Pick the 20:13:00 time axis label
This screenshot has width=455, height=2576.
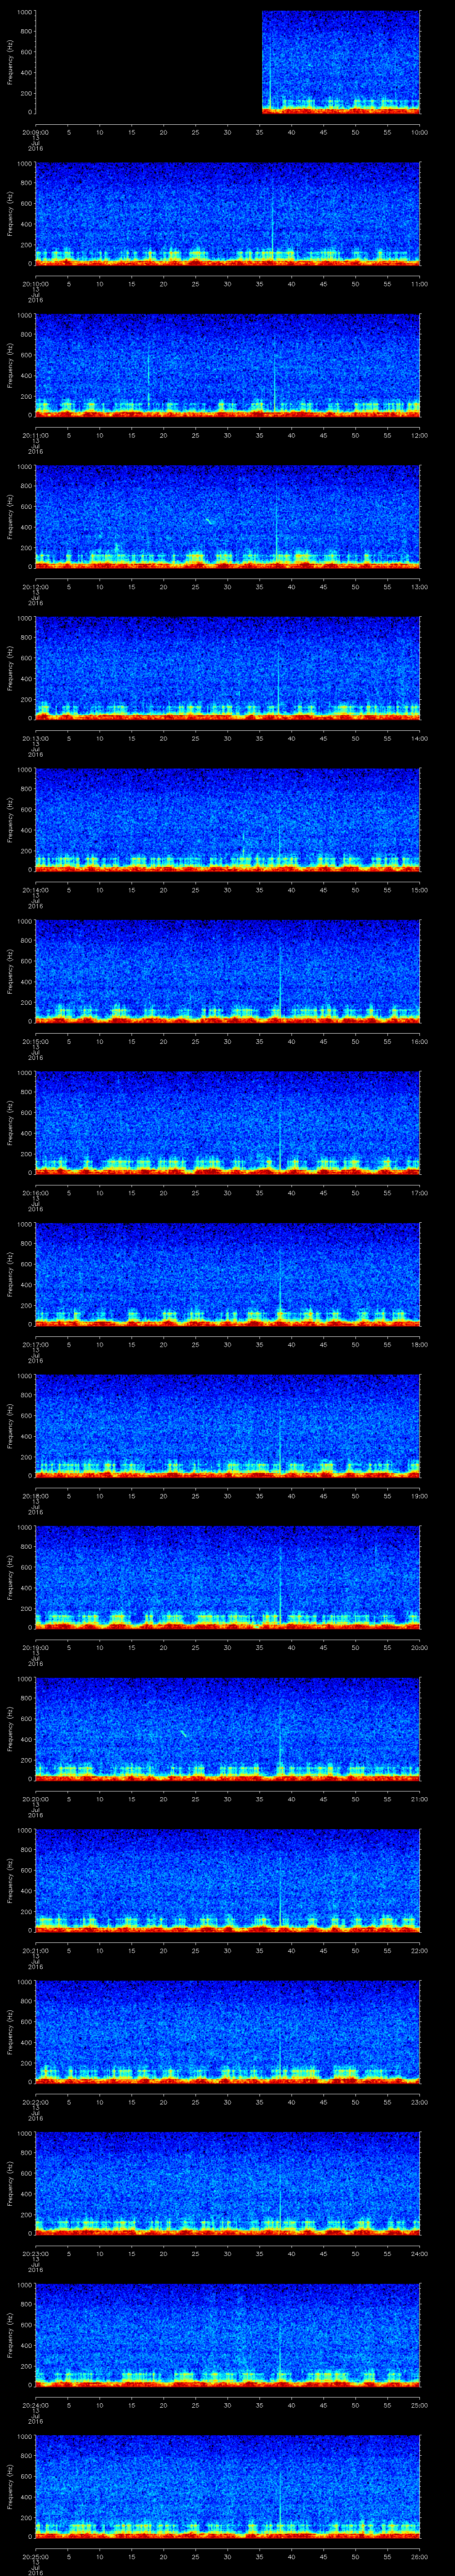(35, 738)
